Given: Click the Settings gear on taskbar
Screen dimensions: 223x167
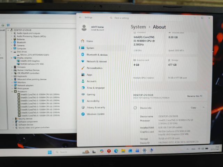Looking at the screenshot, I should coord(144,150).
